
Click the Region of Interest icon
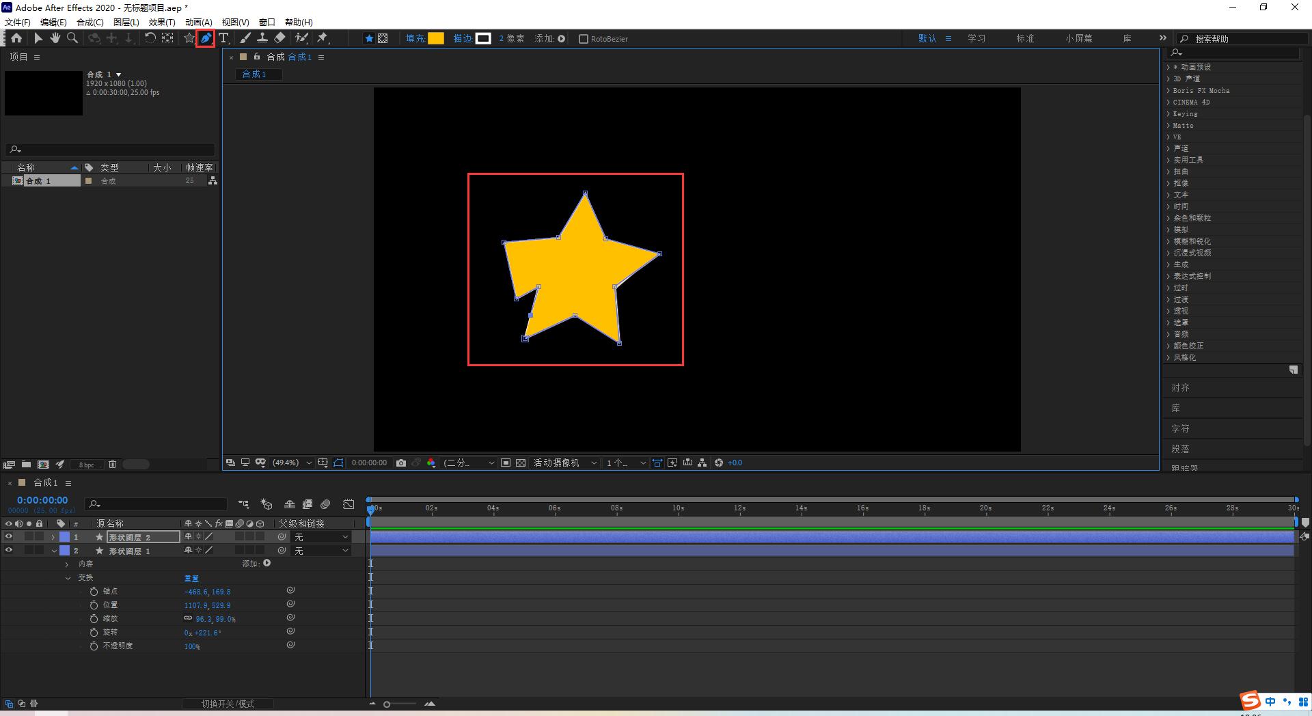pos(506,463)
